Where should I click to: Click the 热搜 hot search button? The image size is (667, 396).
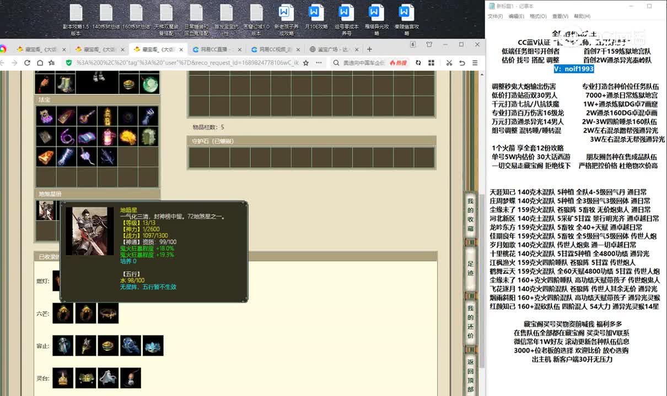(x=397, y=63)
